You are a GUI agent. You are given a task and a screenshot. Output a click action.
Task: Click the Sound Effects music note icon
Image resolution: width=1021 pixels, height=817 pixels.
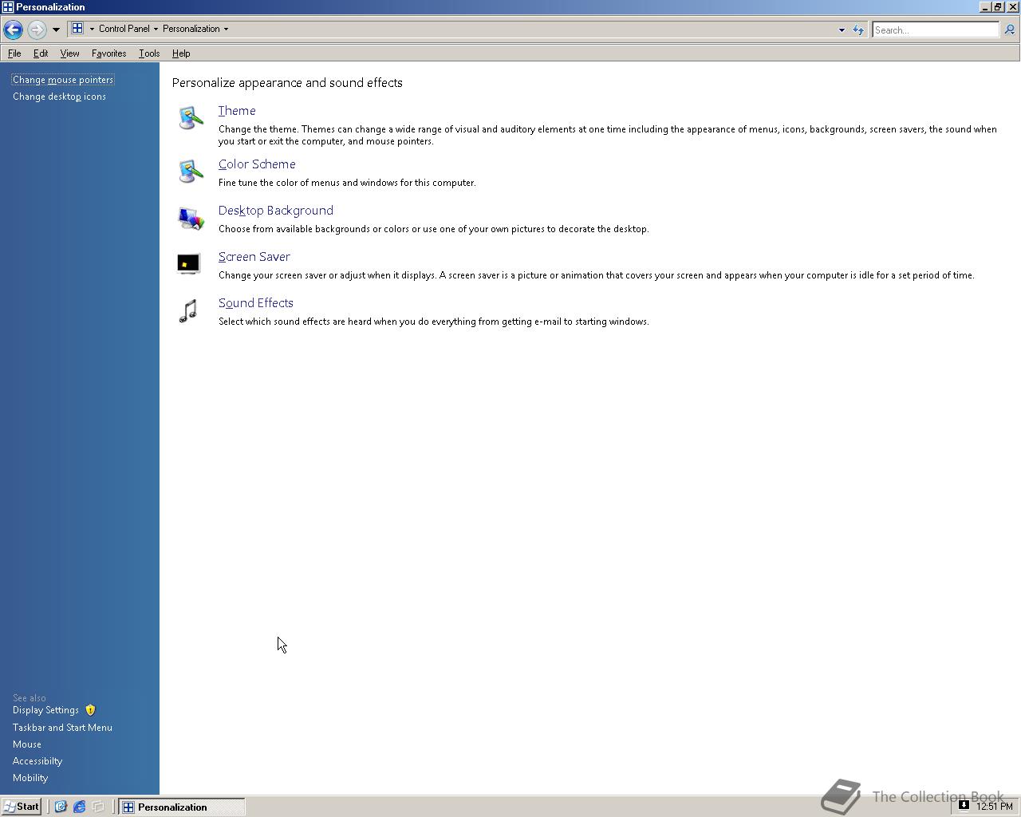click(188, 310)
